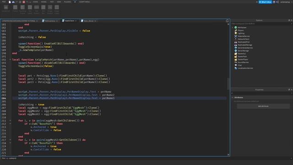Select the NetworkClient row in Explorer
The width and height of the screenshot is (293, 165).
[261, 39]
